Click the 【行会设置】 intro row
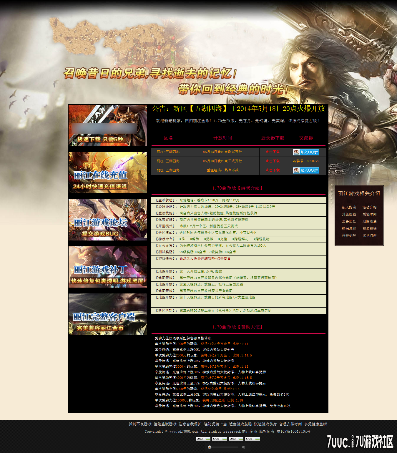Viewport: 397px width, 453px height. [239, 246]
